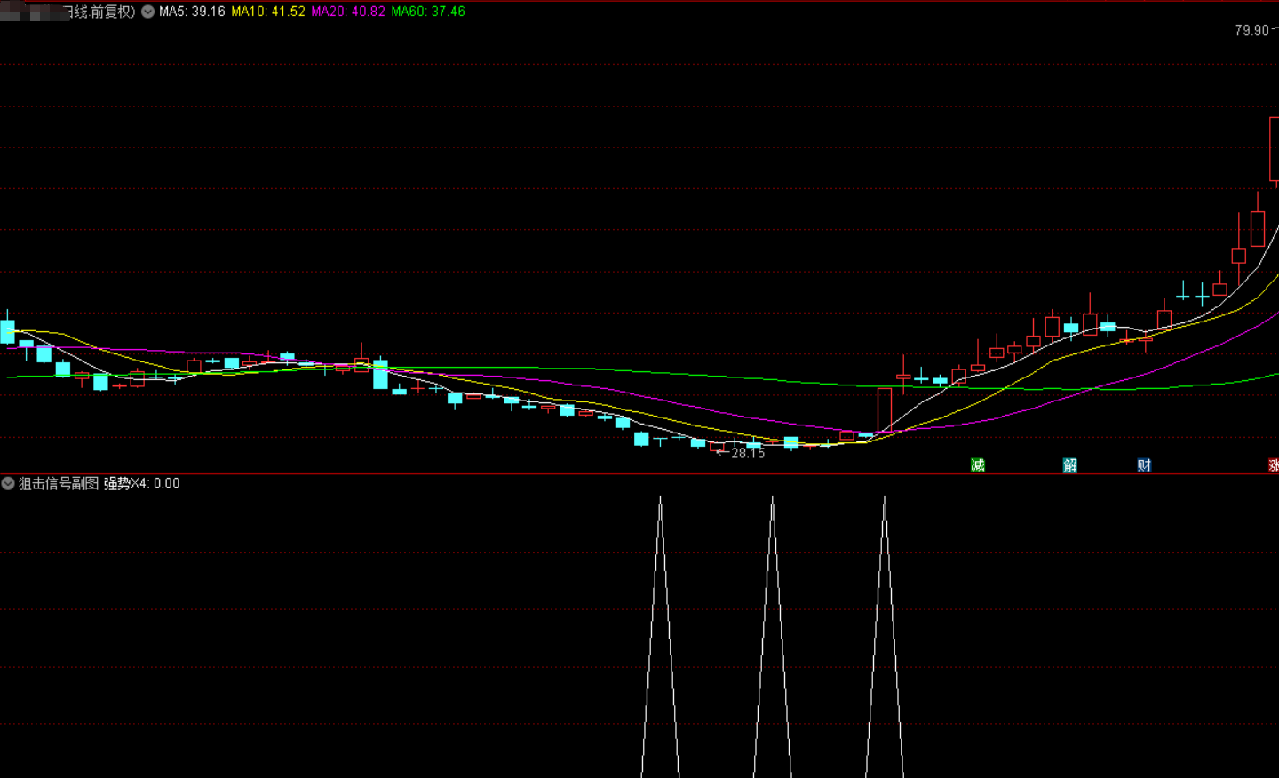Click the blue 财 event marker
The height and width of the screenshot is (778, 1279).
tap(1144, 465)
